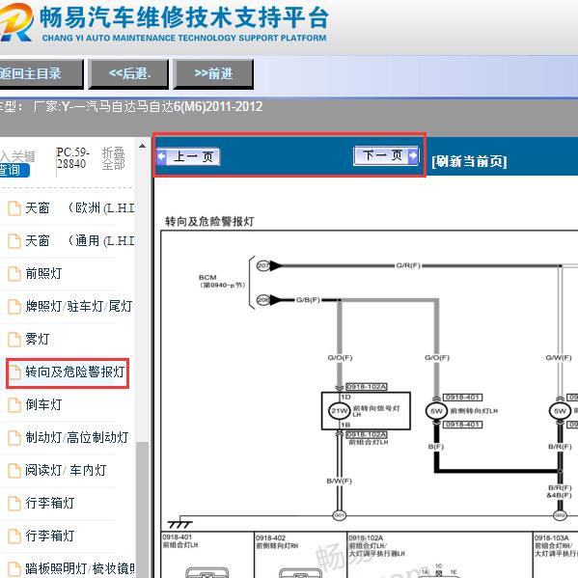Click the G/R(F) wire label

click(x=408, y=265)
